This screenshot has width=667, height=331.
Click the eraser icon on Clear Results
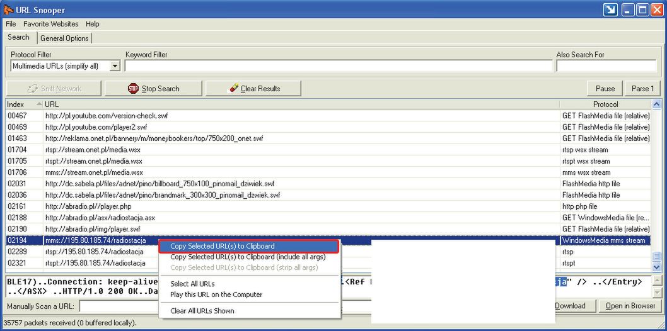click(x=233, y=88)
